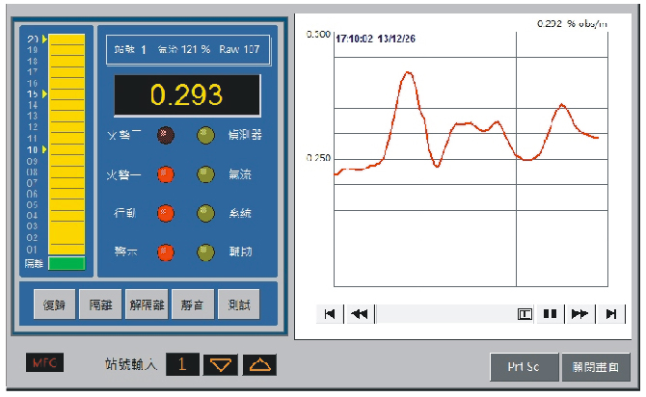The width and height of the screenshot is (646, 397).
Task: Click the chart window layout icon
Action: click(525, 313)
